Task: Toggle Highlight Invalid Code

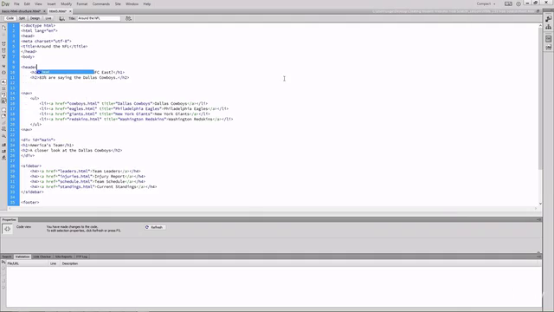Action: [3, 88]
